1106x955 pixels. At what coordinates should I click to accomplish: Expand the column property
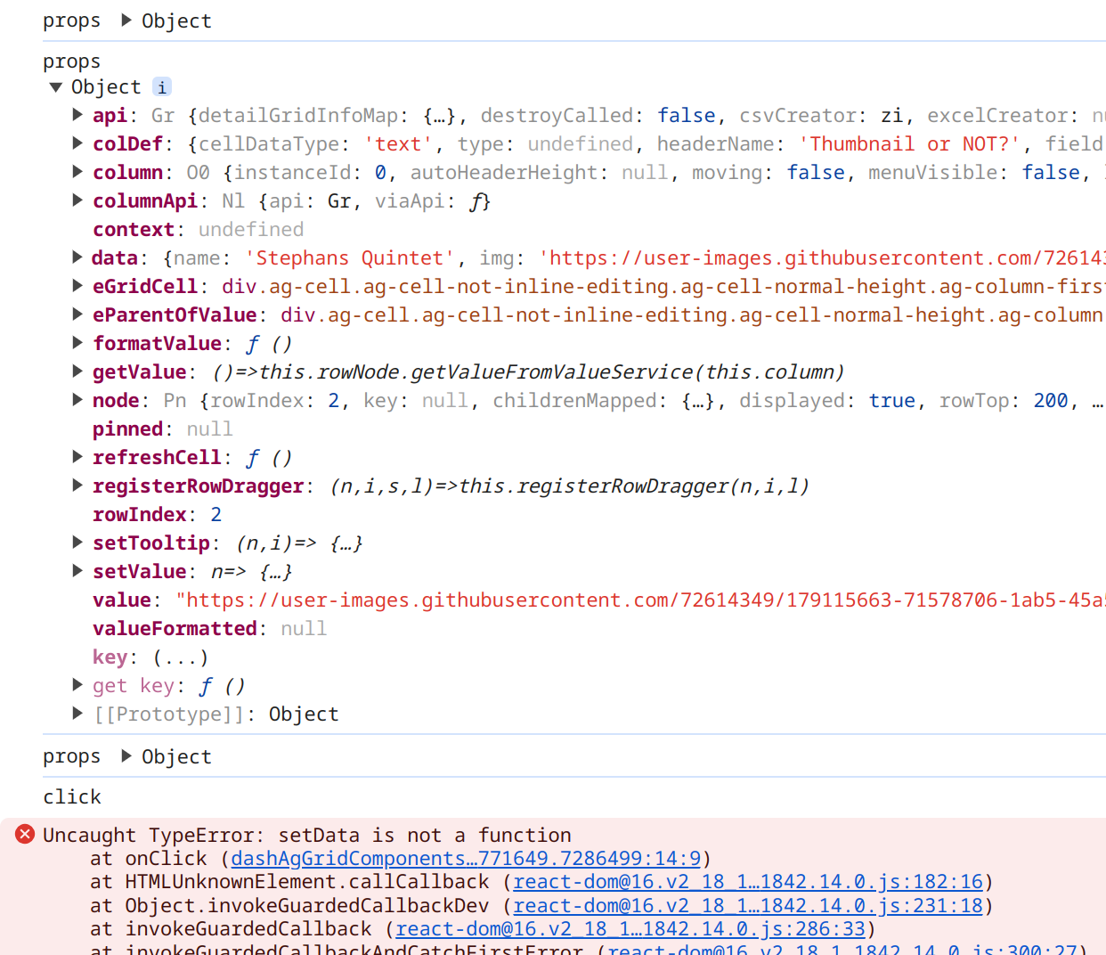(x=77, y=172)
